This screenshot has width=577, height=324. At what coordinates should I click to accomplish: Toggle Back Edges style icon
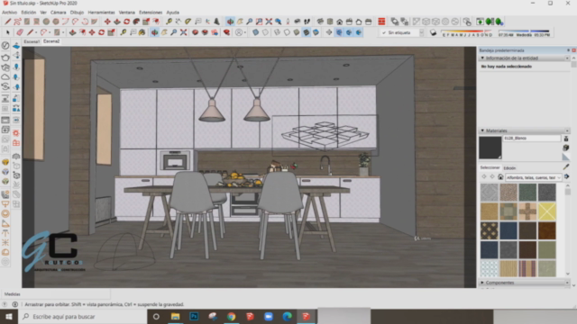pyautogui.click(x=265, y=32)
